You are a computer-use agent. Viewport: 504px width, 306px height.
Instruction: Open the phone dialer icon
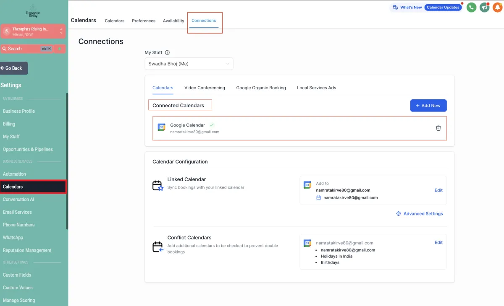[x=471, y=7]
